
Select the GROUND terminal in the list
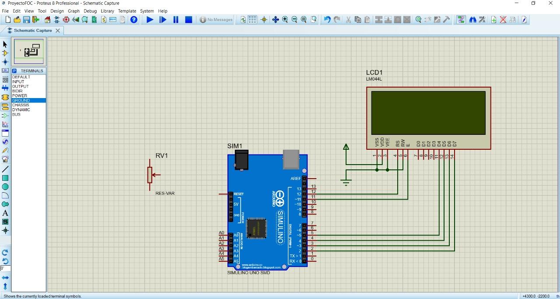click(x=28, y=101)
